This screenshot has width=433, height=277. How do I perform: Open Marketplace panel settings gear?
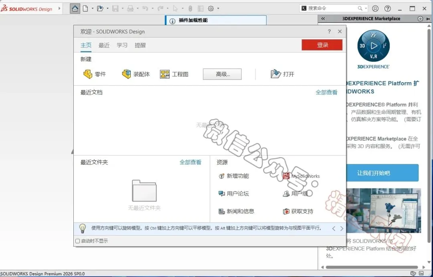[420, 18]
